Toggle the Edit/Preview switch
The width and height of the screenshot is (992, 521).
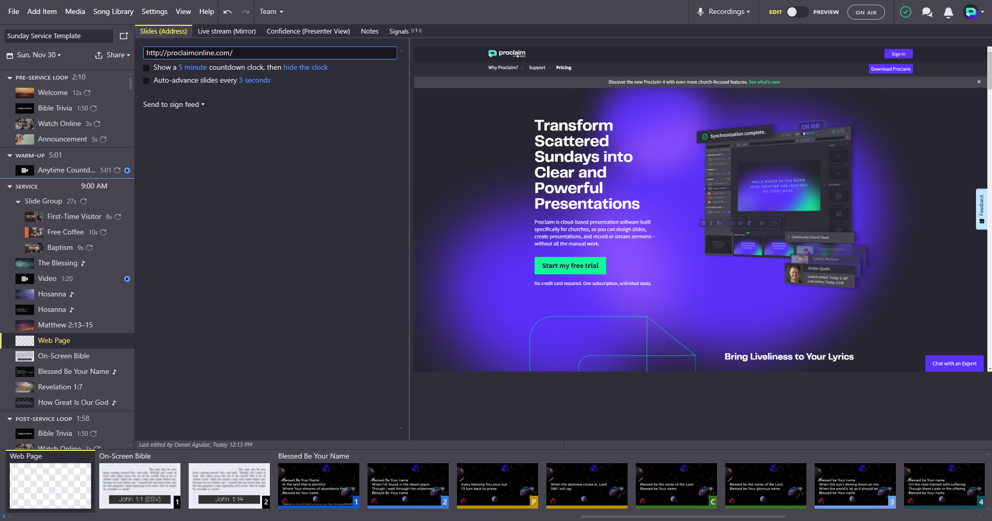coord(797,12)
